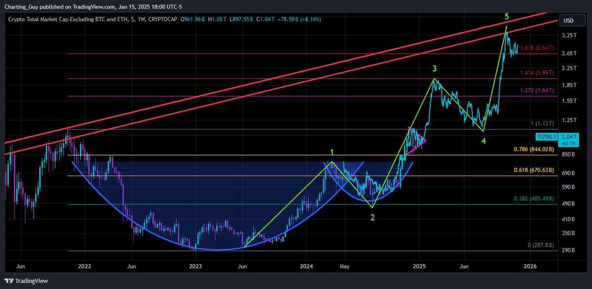Click the wave 5 marker at the top
Image resolution: width=592 pixels, height=289 pixels.
point(506,16)
